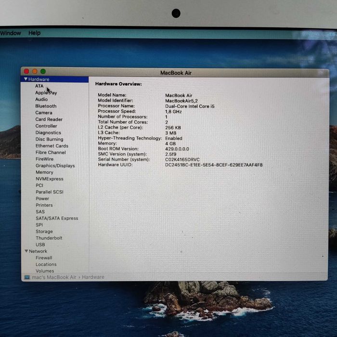Select SATA/SATA Express in the sidebar

tap(57, 218)
